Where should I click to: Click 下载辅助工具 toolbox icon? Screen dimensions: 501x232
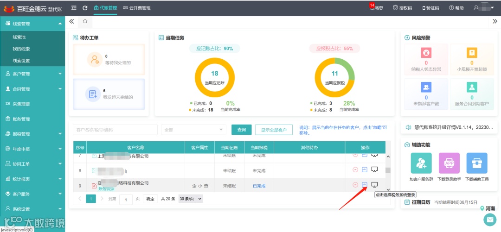pos(477,163)
